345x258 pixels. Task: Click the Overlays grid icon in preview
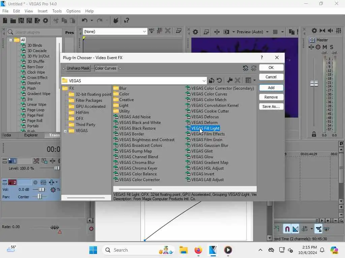click(x=275, y=32)
